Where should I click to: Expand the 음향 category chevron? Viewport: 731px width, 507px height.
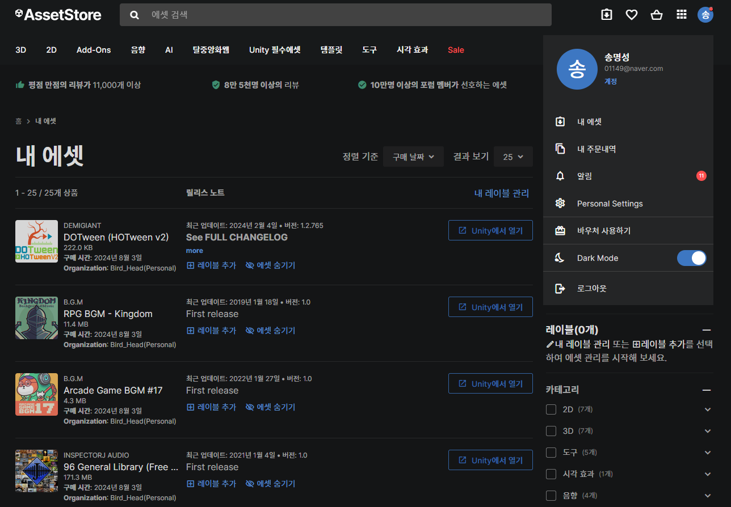tap(708, 496)
